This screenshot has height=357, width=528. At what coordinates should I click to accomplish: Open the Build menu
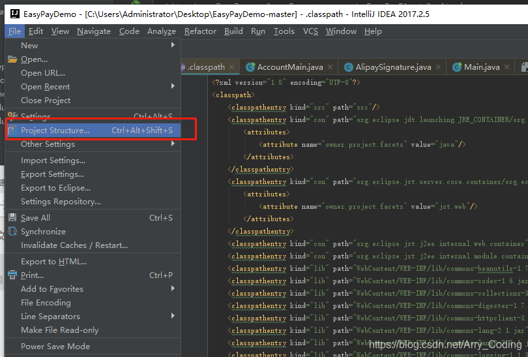coord(234,31)
